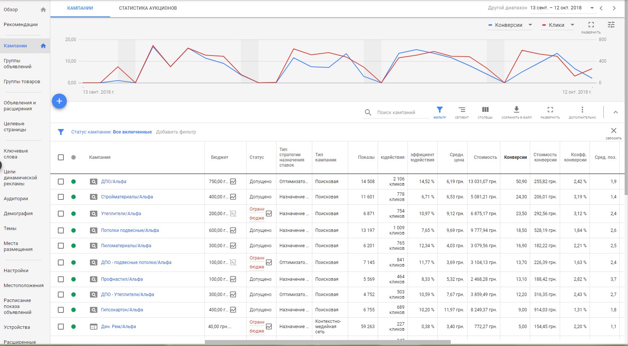Click the blue plus new campaign button

[59, 101]
